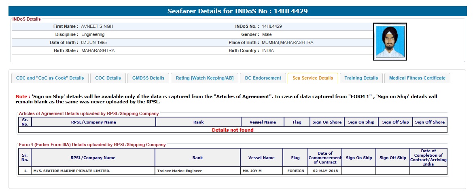Click the 02-MAY-2018 contract date cell
The width and height of the screenshot is (475, 195).
[x=325, y=171]
